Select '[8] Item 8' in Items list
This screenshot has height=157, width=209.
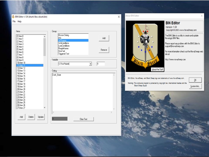[x=30, y=57]
